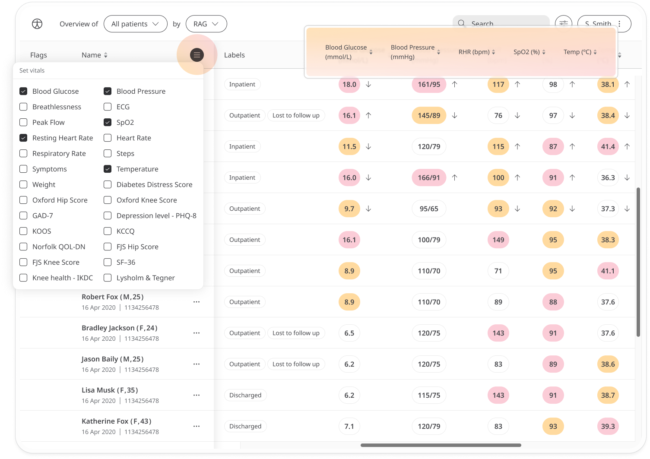Enable Depression level - PHQ-8 checkbox
Screen dimensions: 650x459
[x=108, y=215]
